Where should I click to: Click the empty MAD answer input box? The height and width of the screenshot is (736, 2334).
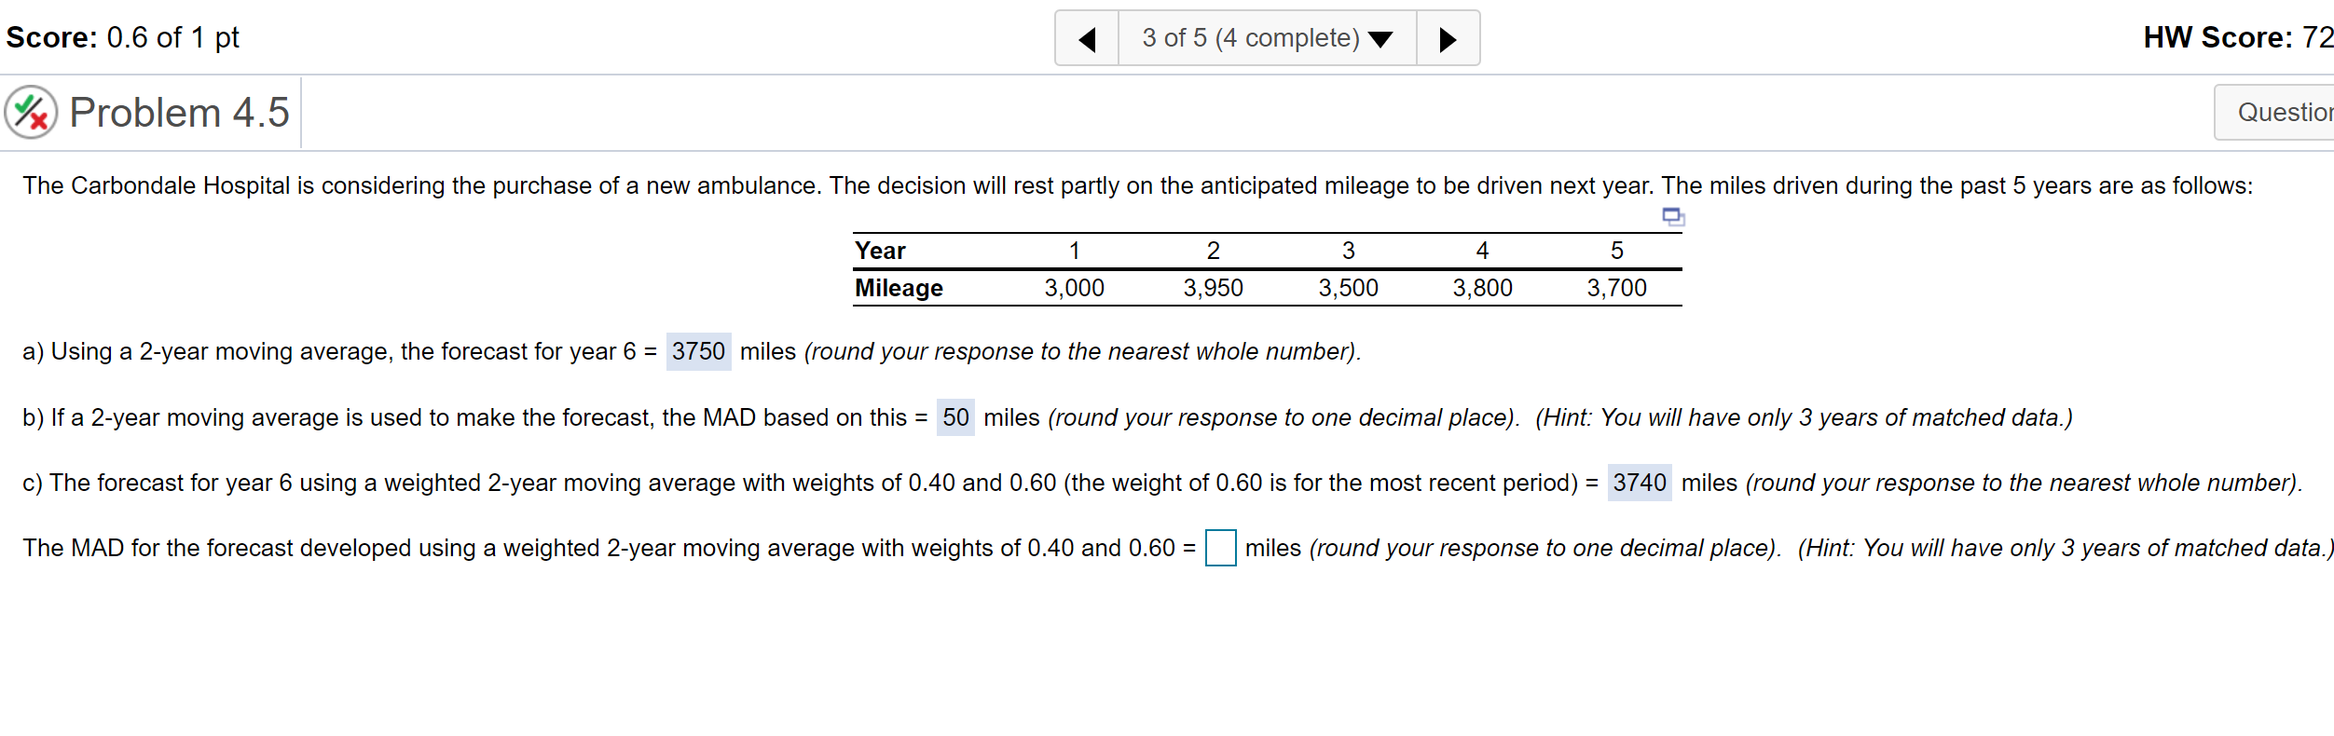[x=1219, y=549]
